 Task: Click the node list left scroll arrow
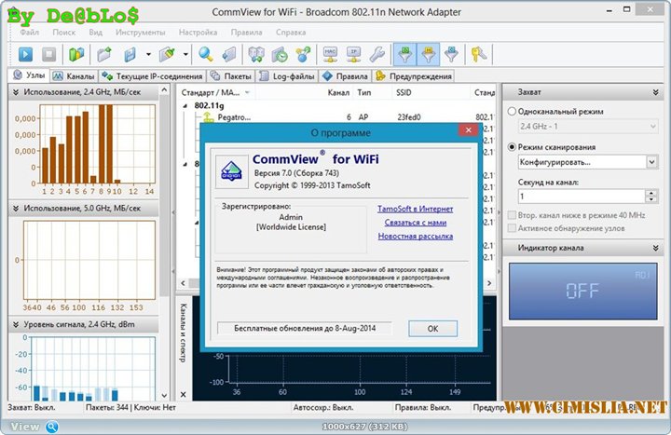point(184,283)
